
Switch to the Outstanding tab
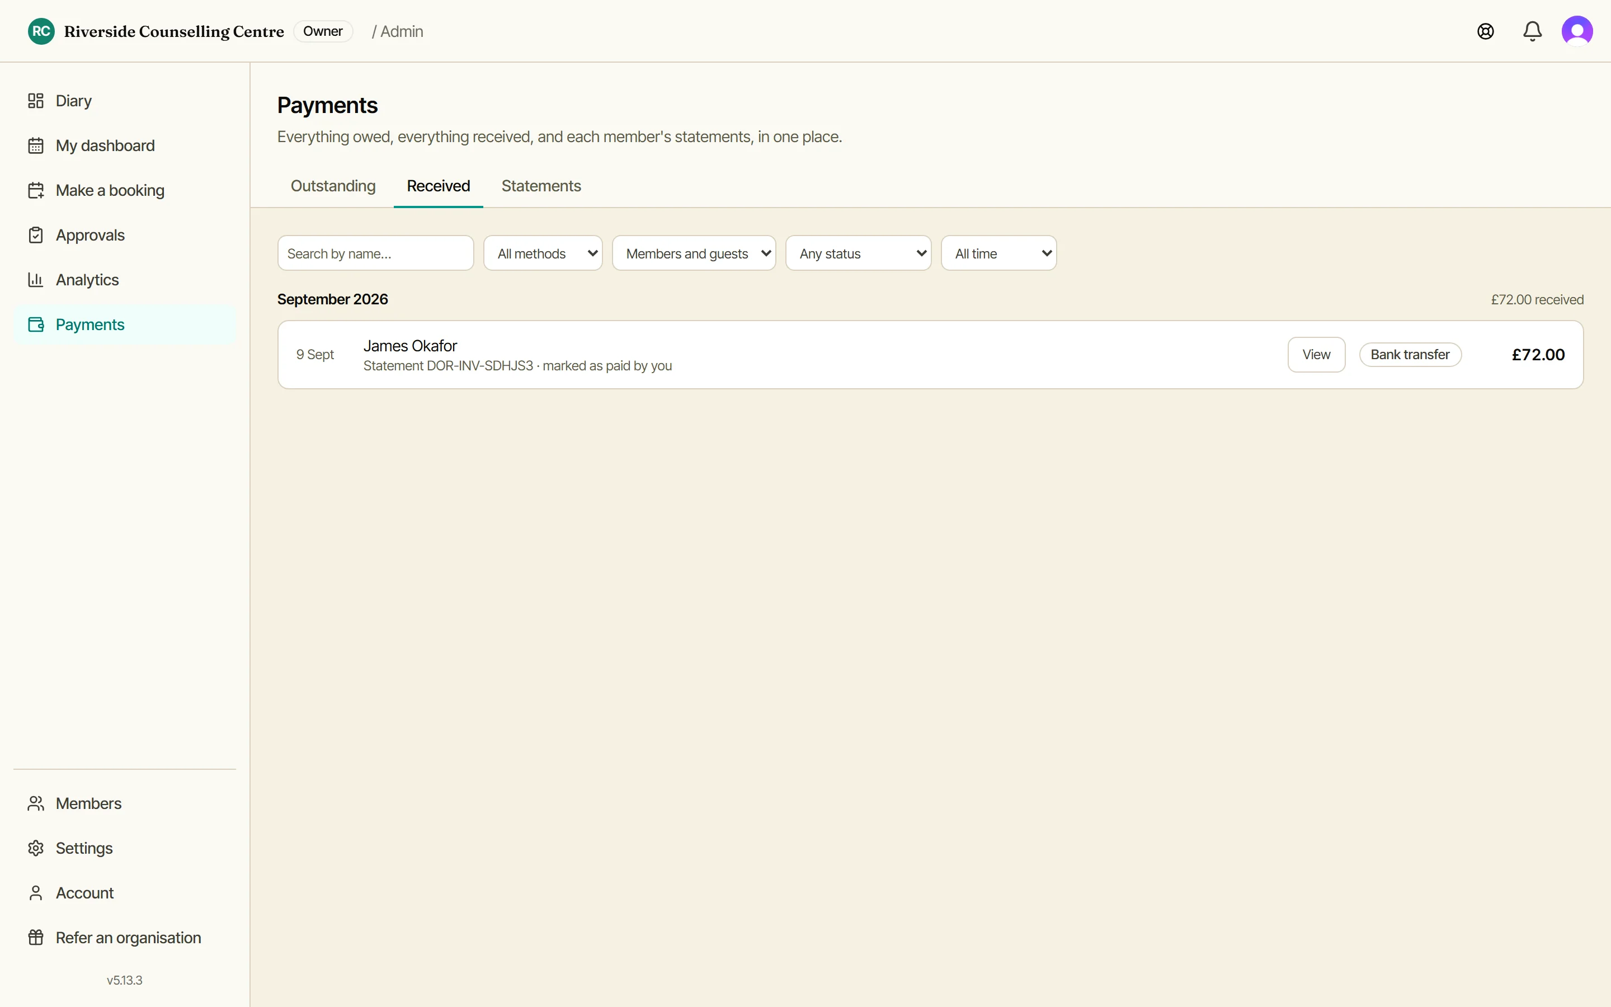(x=333, y=186)
